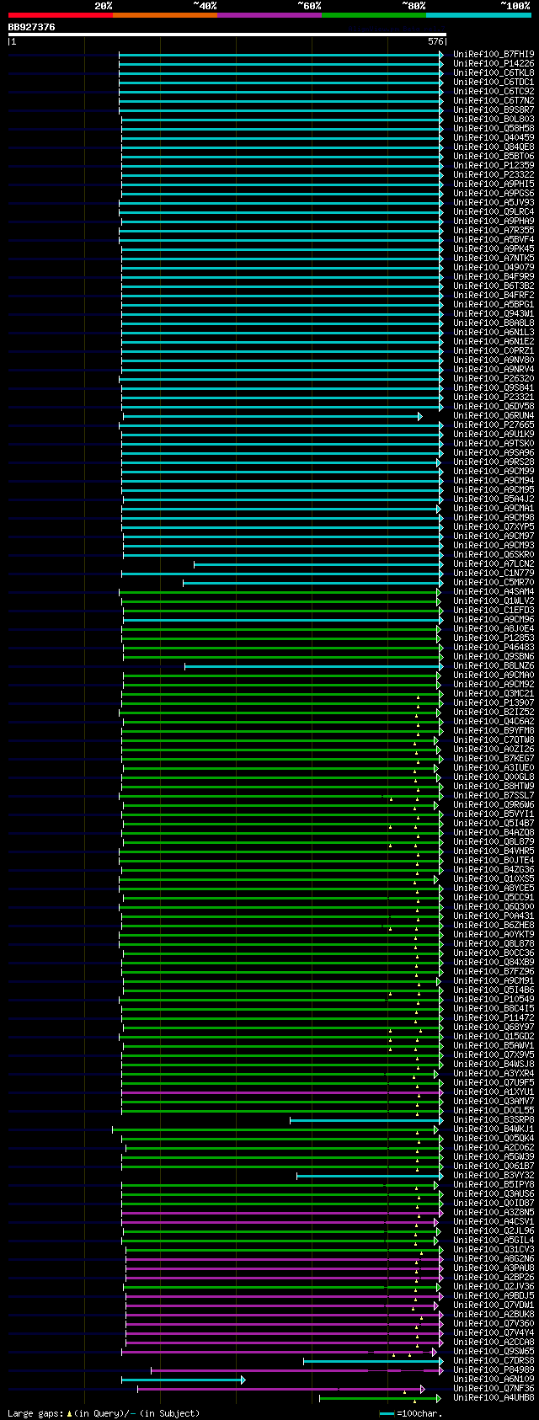Select the UniRef100_A3YXR4 label
Screen dimensions: 539x1420
click(494, 1073)
